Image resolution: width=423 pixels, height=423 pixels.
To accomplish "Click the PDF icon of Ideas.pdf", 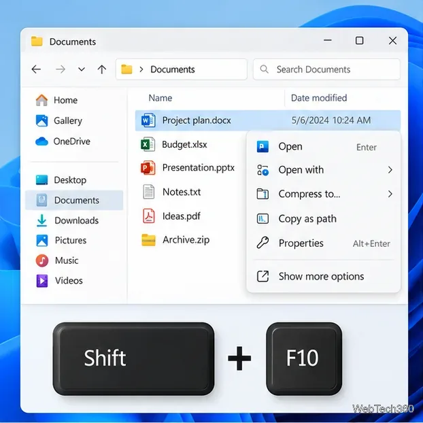I will [149, 216].
